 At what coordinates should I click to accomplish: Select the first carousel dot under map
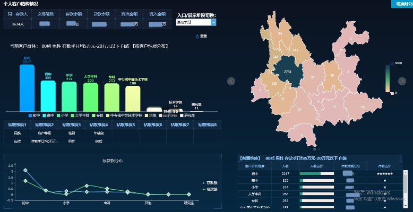(314, 149)
